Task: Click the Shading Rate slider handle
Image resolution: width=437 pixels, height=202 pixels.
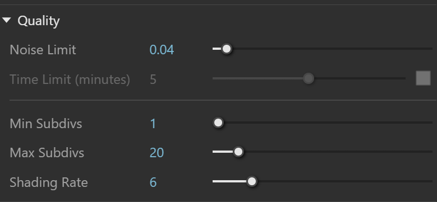Action: 252,181
